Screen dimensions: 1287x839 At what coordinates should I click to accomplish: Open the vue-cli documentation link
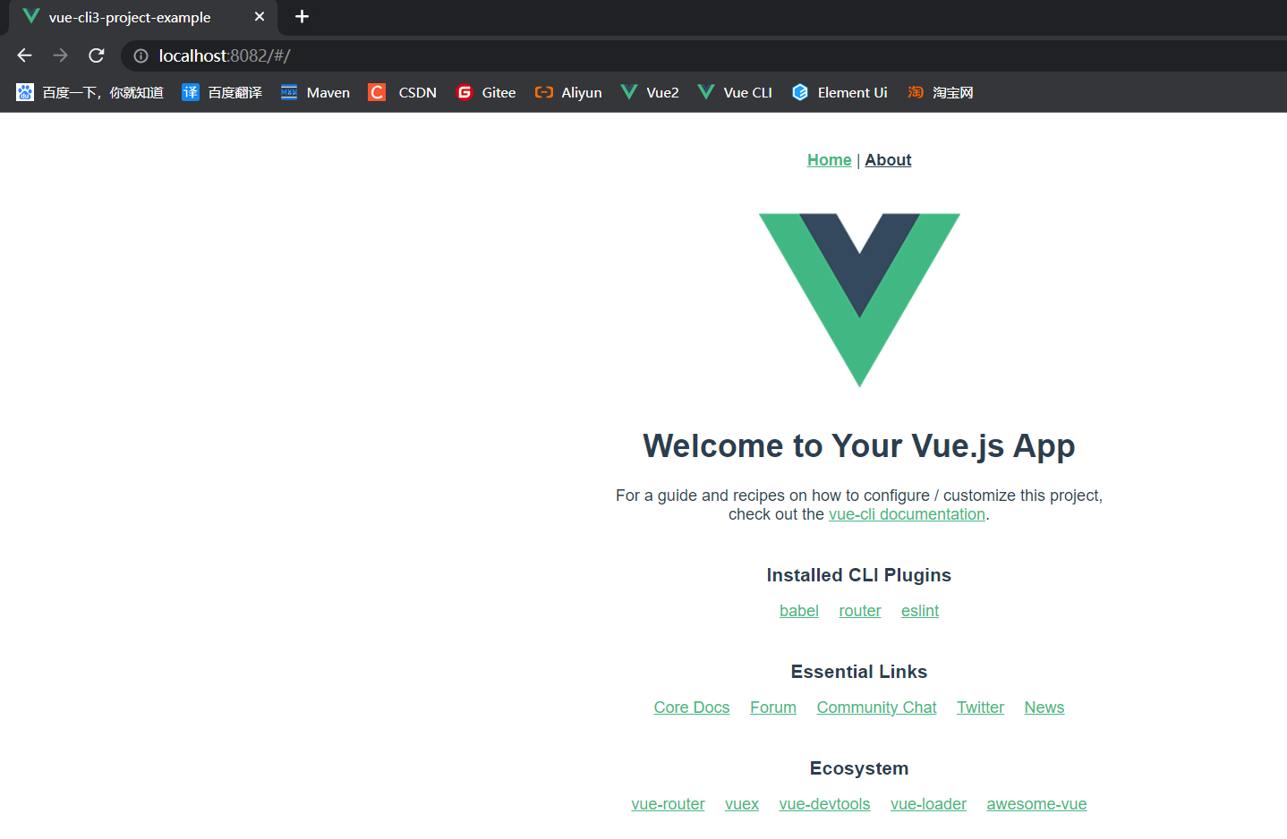pyautogui.click(x=907, y=513)
